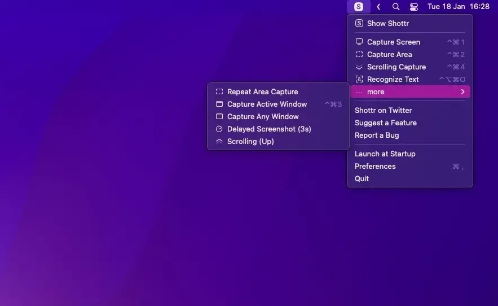Screen dimensions: 498x306
Task: Click the Shottr icon in the menu bar
Action: click(359, 7)
